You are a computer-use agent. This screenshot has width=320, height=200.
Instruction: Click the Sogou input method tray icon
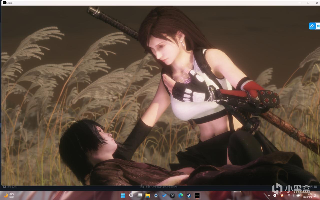(282, 195)
